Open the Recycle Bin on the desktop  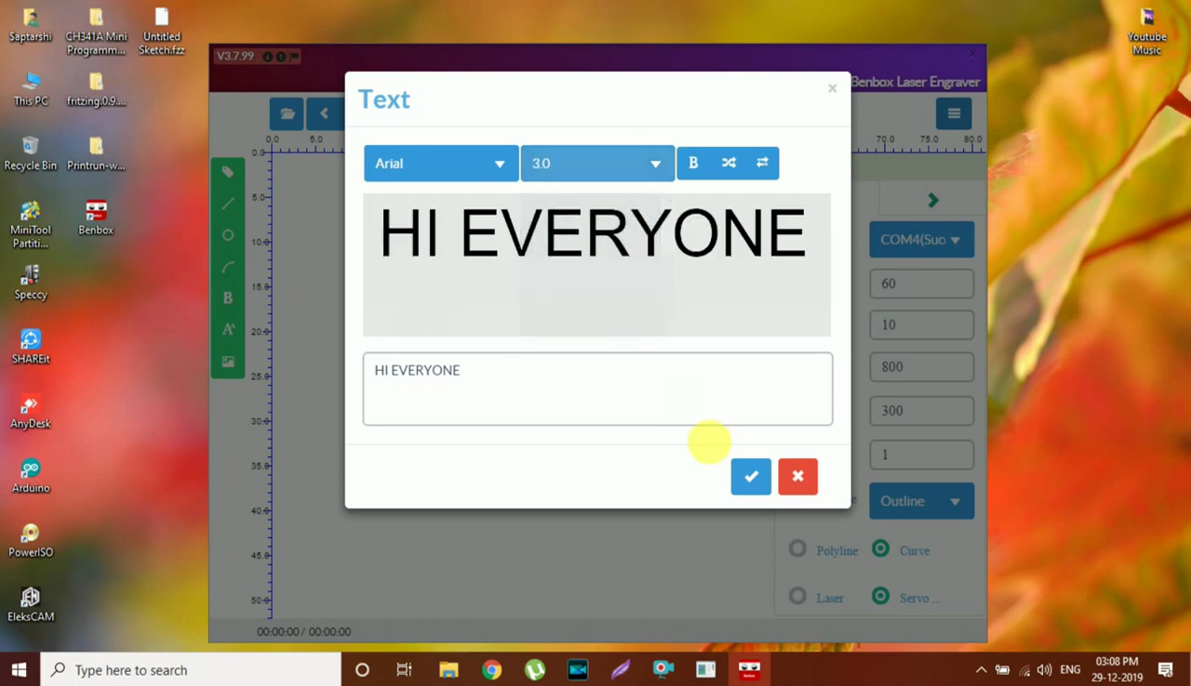click(31, 154)
